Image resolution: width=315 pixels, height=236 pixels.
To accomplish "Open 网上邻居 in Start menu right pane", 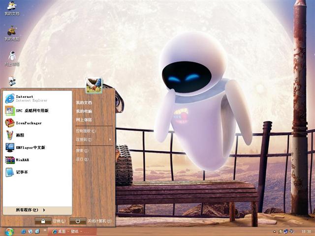I will [84, 120].
